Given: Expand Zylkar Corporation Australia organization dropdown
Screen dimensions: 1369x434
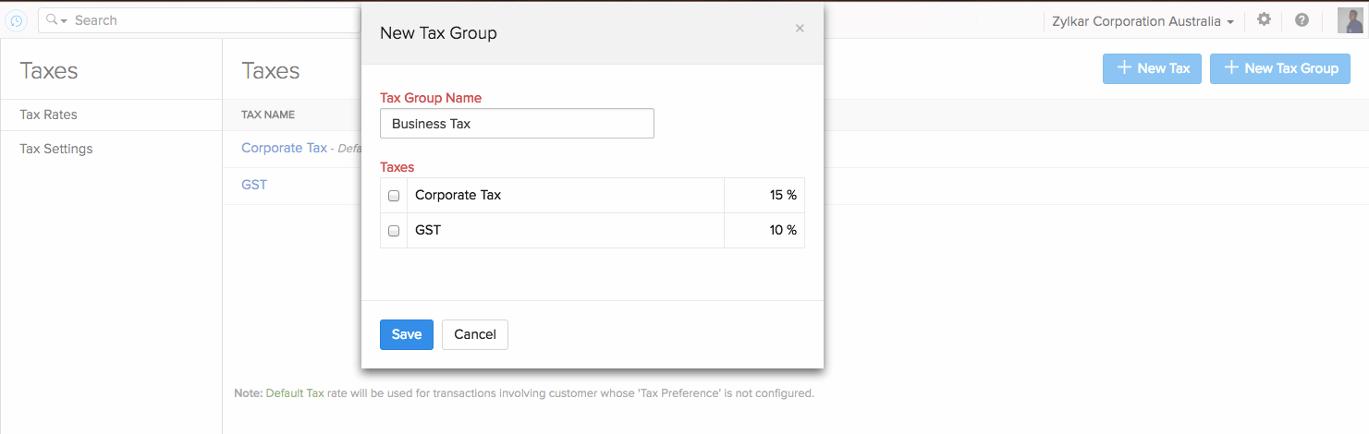Looking at the screenshot, I should (x=1143, y=21).
